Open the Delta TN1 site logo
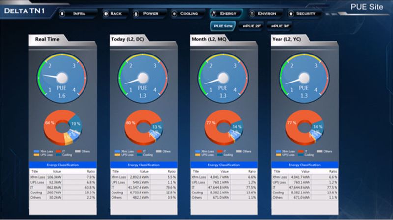This screenshot has height=220, width=393. point(24,11)
